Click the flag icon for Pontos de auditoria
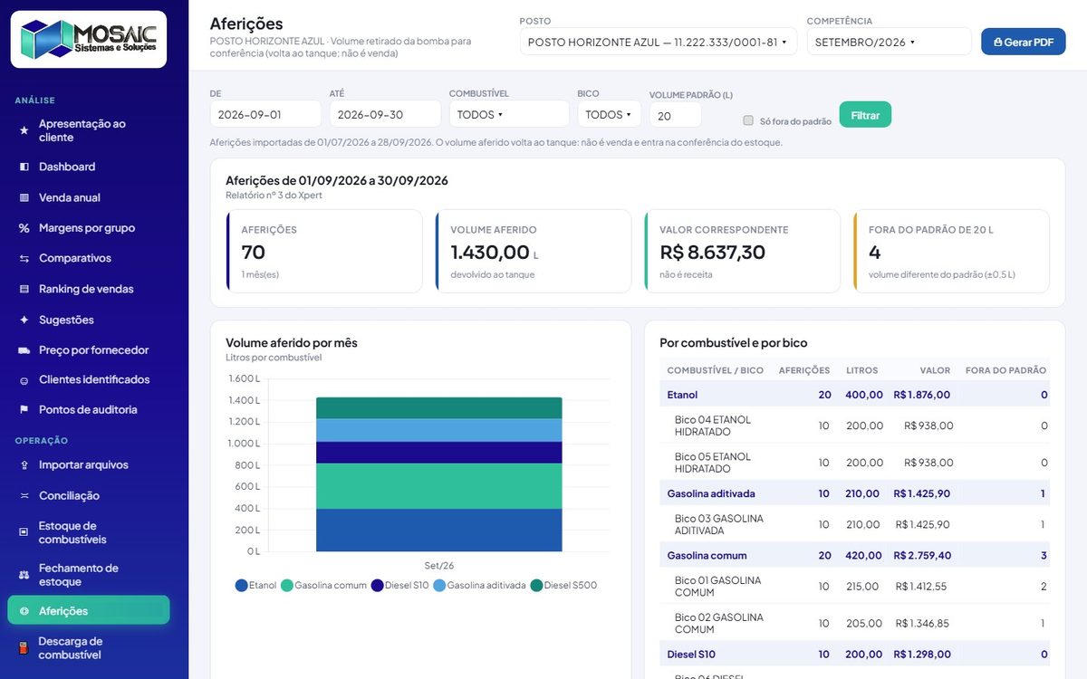The height and width of the screenshot is (679, 1087). (24, 410)
